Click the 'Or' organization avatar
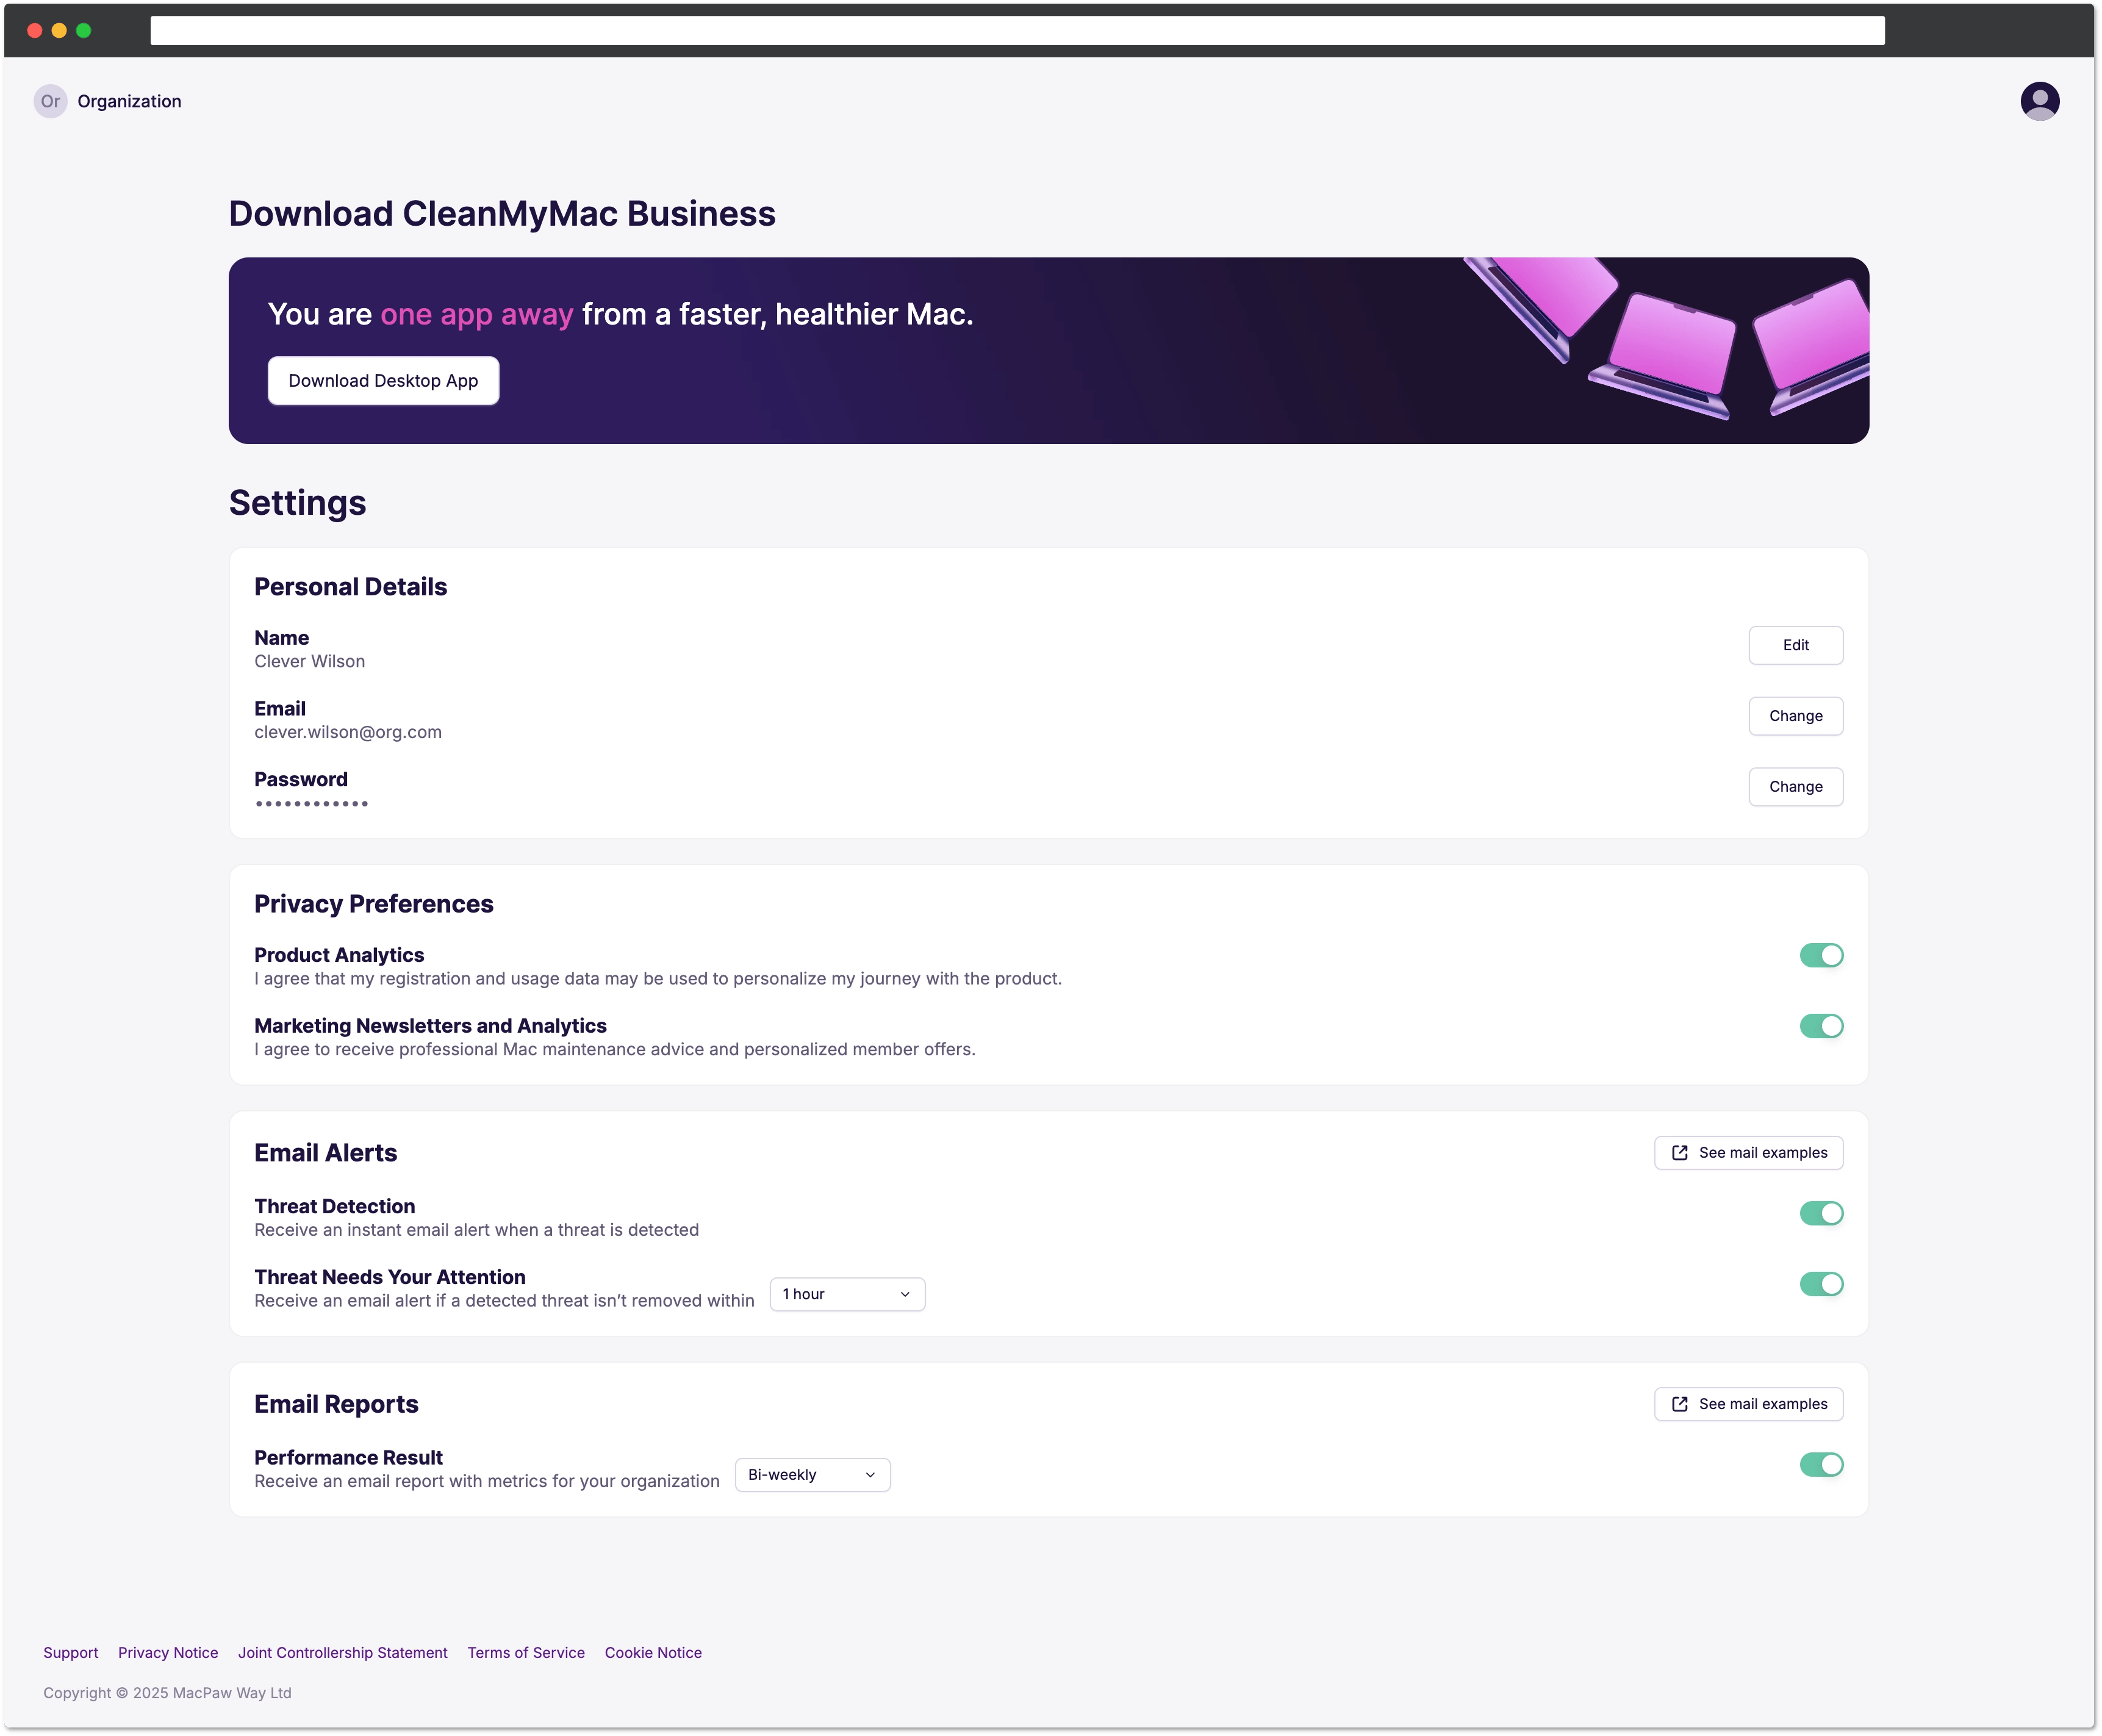This screenshot has height=1736, width=2102. [x=50, y=101]
